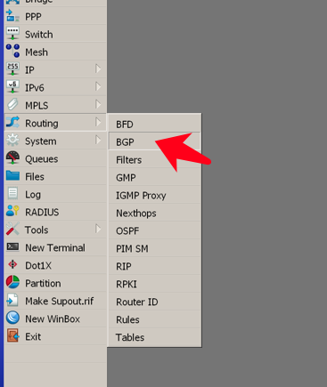Select Filters from Routing submenu
Image resolution: width=327 pixels, height=387 pixels.
pos(154,160)
